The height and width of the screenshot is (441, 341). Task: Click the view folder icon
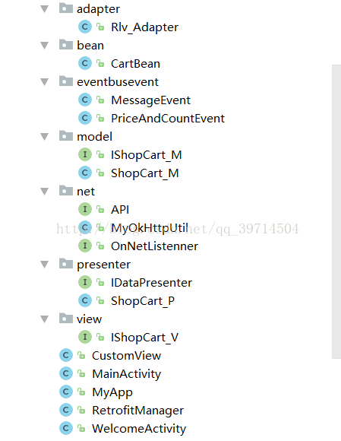click(x=66, y=319)
